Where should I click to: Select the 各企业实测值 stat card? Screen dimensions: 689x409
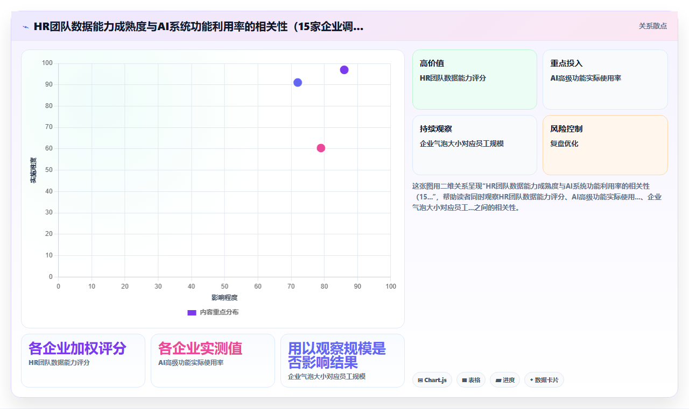pos(213,361)
